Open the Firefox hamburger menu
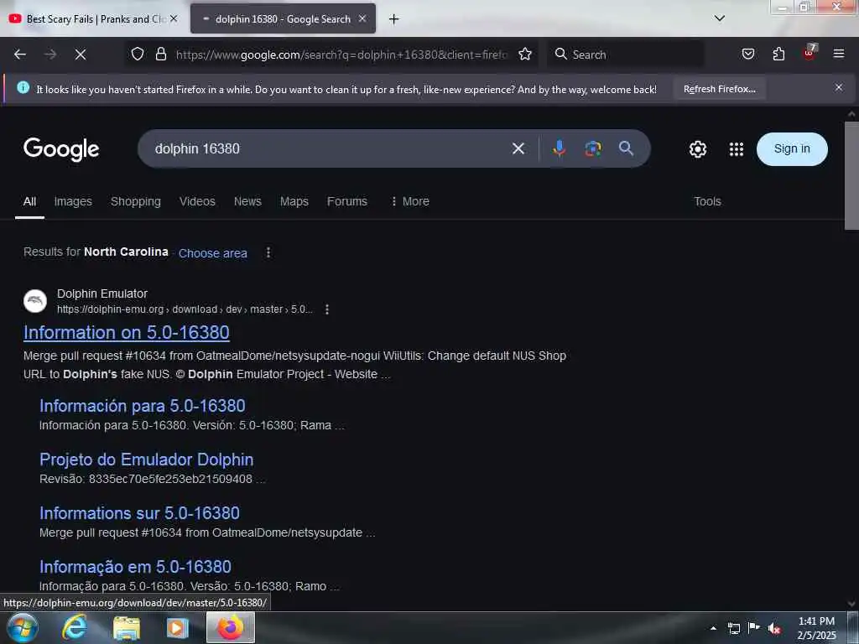This screenshot has height=644, width=859. [838, 54]
